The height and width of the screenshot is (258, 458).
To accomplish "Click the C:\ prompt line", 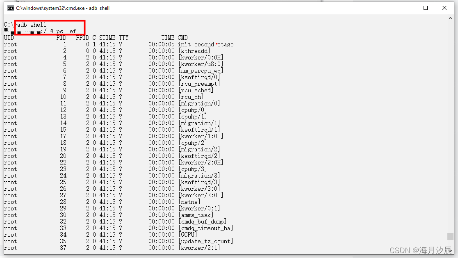I will point(8,24).
